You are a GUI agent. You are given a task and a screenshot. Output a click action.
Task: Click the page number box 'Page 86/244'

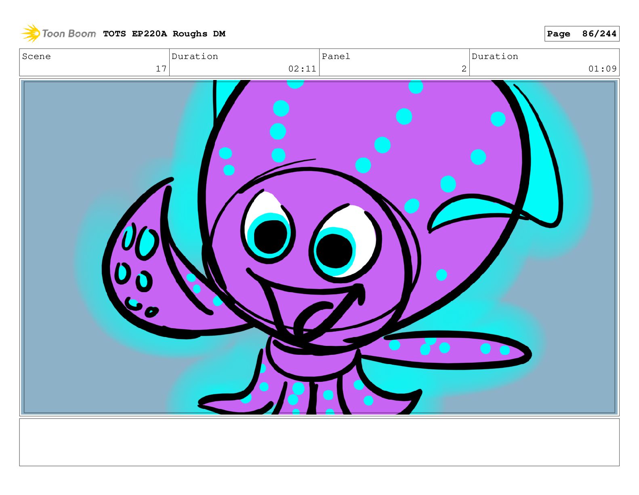pyautogui.click(x=582, y=34)
